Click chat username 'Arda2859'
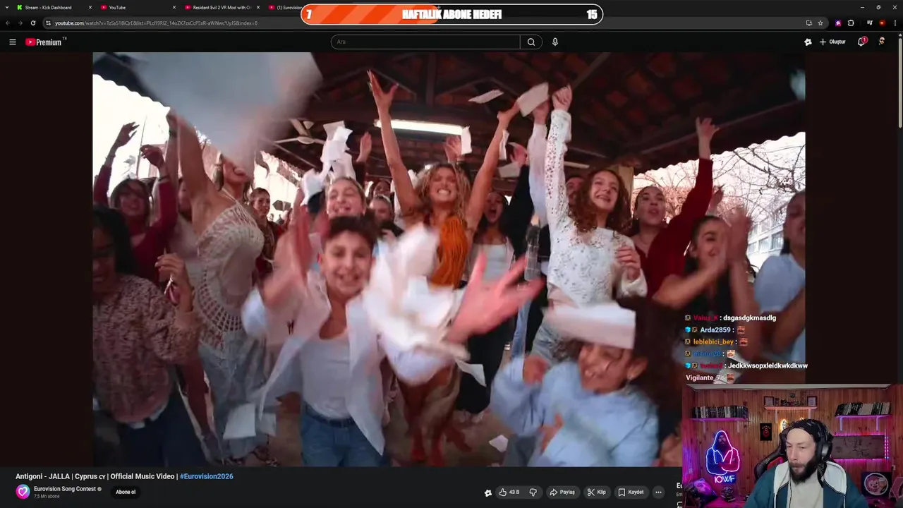 click(715, 329)
